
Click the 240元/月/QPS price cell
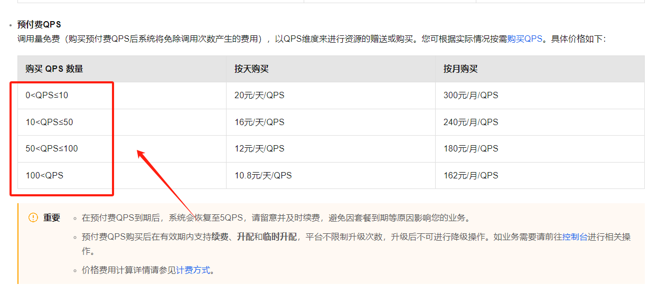coord(540,122)
